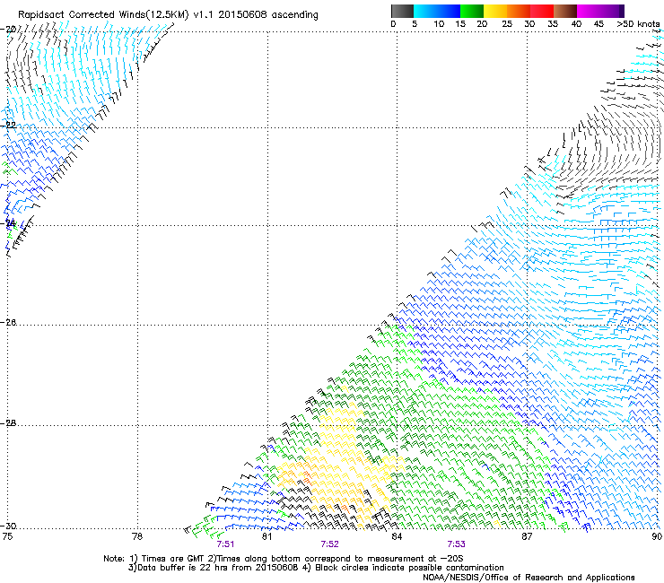Click the '>50 knots' legend label
This screenshot has width=664, height=583.
click(x=638, y=24)
